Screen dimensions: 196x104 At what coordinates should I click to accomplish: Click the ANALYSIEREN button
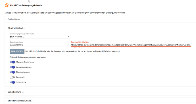[17, 51]
